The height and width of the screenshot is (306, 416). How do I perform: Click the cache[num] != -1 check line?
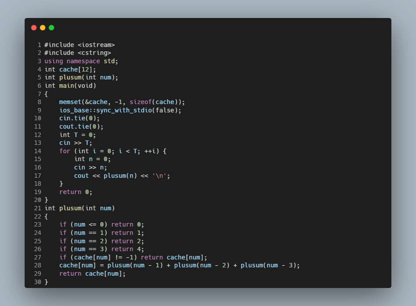[133, 257]
